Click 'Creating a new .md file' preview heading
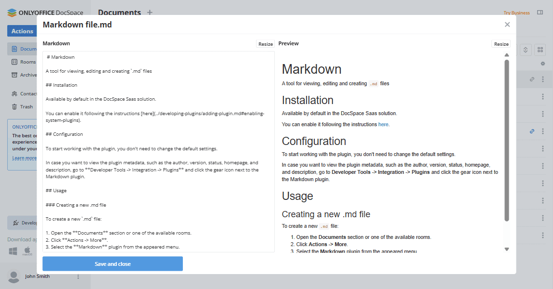Viewport: 553px width, 289px height. pos(326,214)
